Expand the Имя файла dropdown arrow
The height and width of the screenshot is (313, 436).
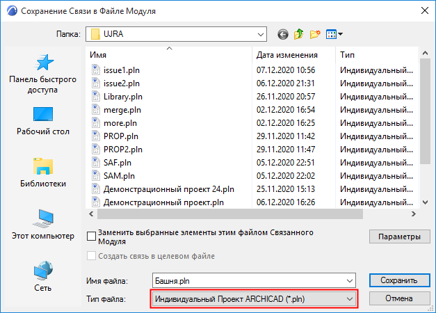tap(350, 281)
